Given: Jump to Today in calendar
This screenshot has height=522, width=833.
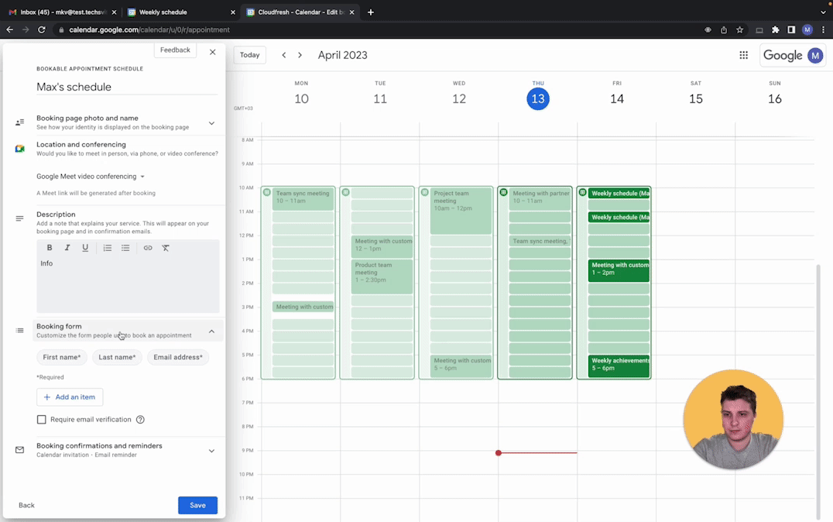Looking at the screenshot, I should click(250, 55).
